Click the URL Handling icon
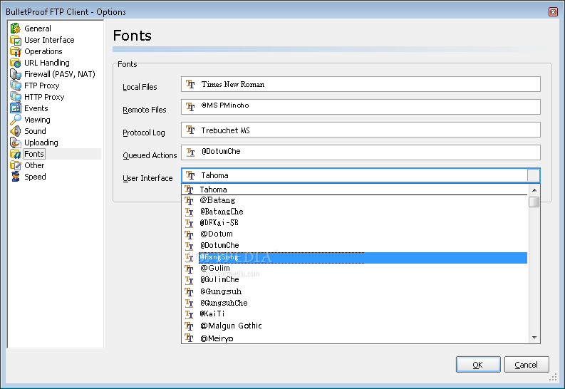The height and width of the screenshot is (389, 565). [x=16, y=63]
